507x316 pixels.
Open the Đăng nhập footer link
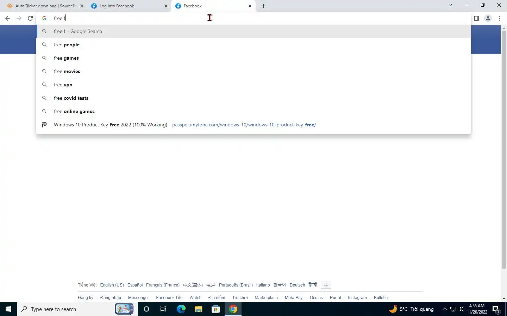tap(111, 298)
